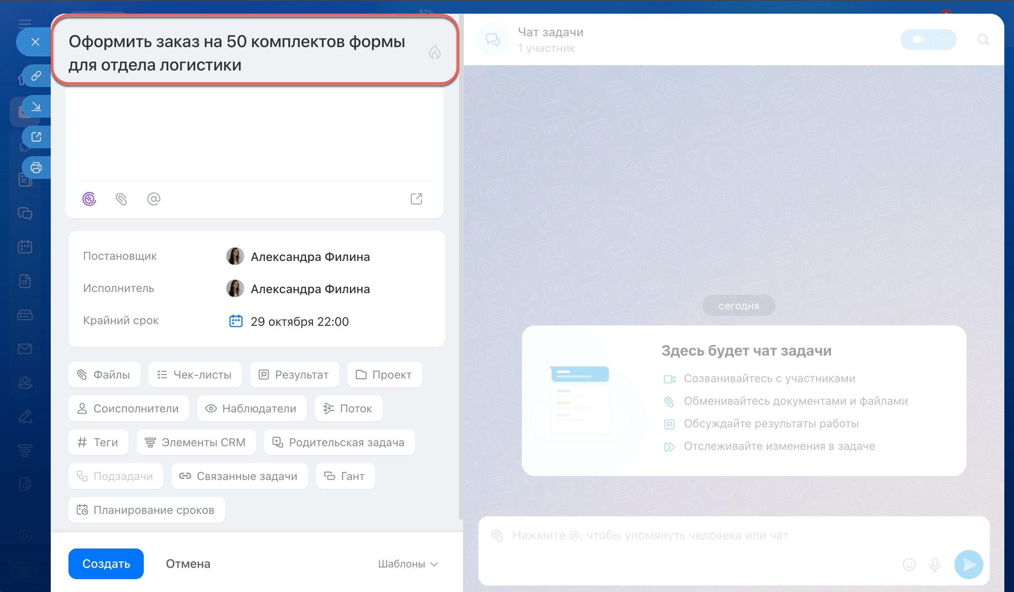Toggle the flame high-priority icon
1014x592 pixels.
pos(435,52)
